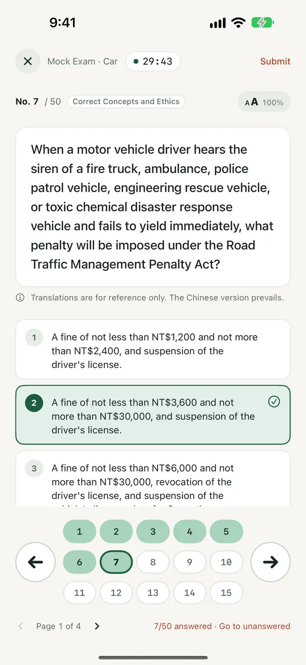Viewport: 306px width, 665px height.
Task: Select answer option 1 NT$1,200 fine
Action: point(153,349)
